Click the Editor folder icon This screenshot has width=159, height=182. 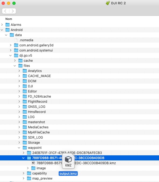tap(25, 91)
